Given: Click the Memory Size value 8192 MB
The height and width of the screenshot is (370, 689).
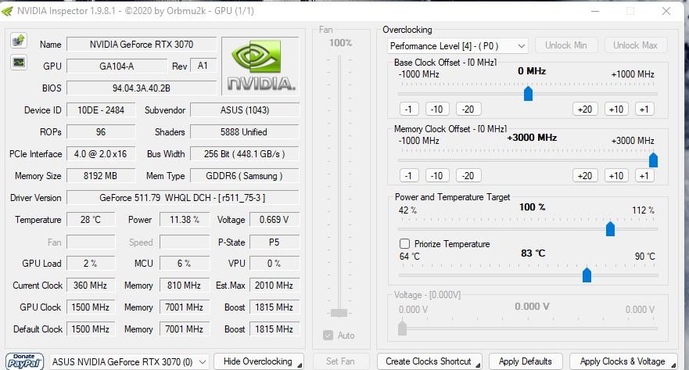Looking at the screenshot, I should tap(101, 176).
